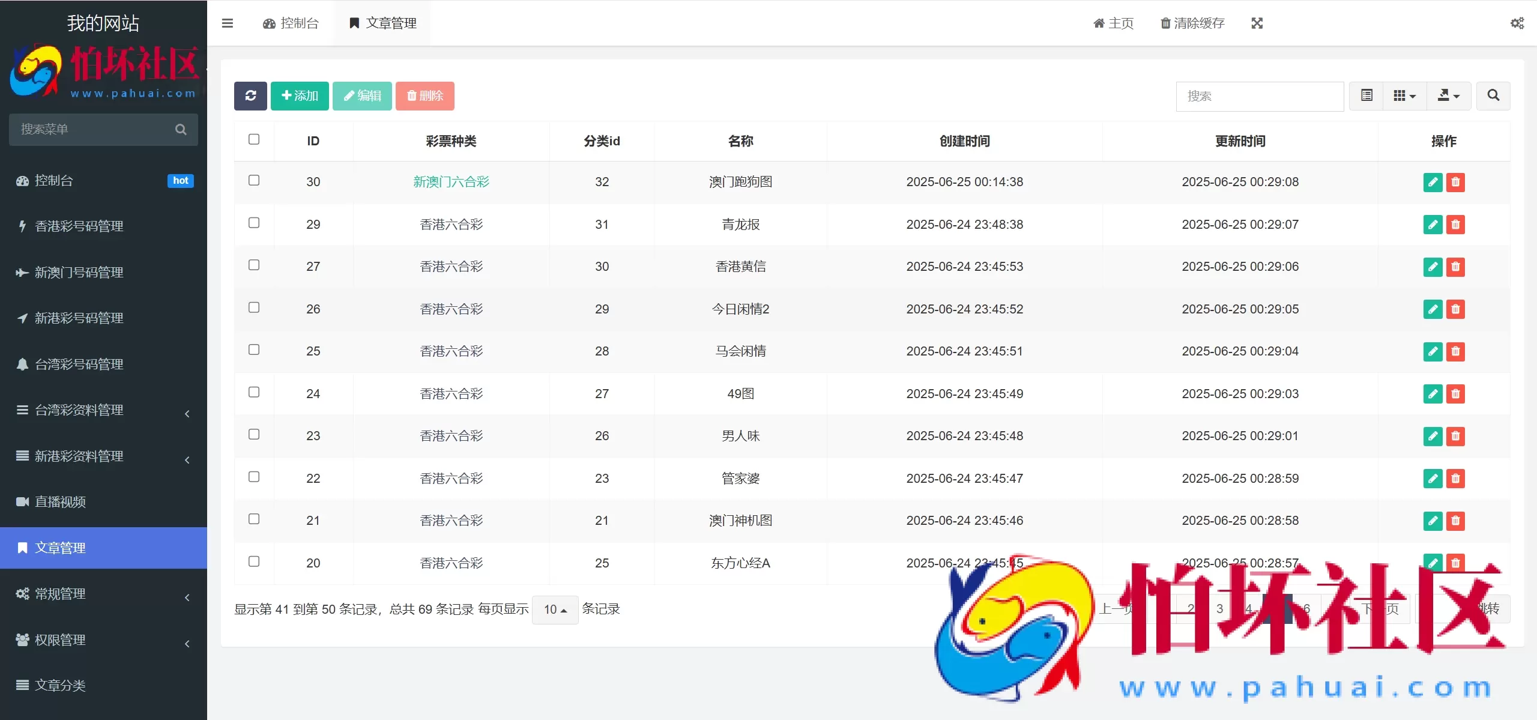The height and width of the screenshot is (720, 1537).
Task: Check the row checkbox for 青龙报
Action: 254,223
